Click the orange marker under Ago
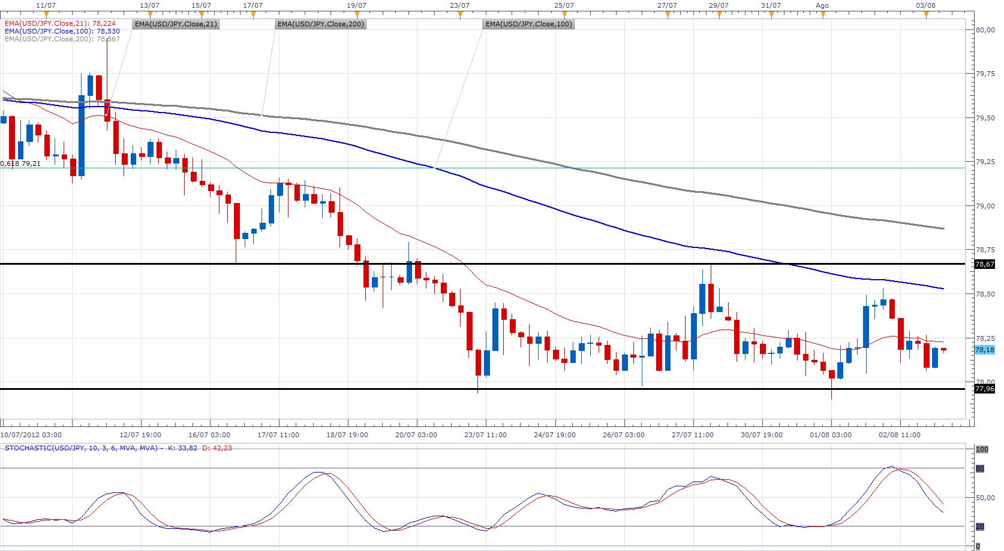This screenshot has width=1004, height=551. [x=823, y=14]
